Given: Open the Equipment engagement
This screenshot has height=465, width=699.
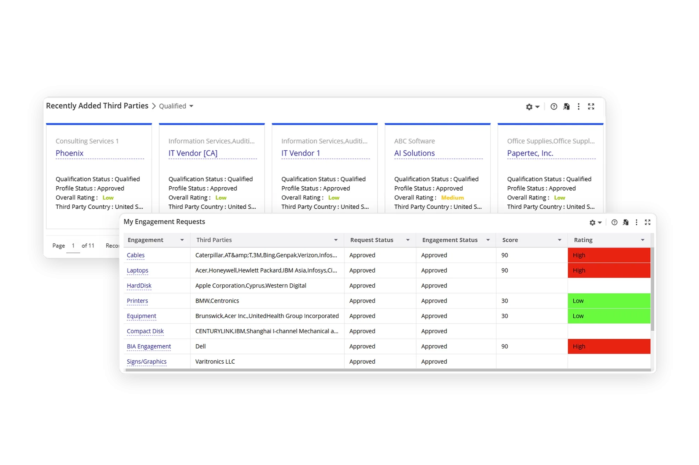Looking at the screenshot, I should (x=141, y=316).
